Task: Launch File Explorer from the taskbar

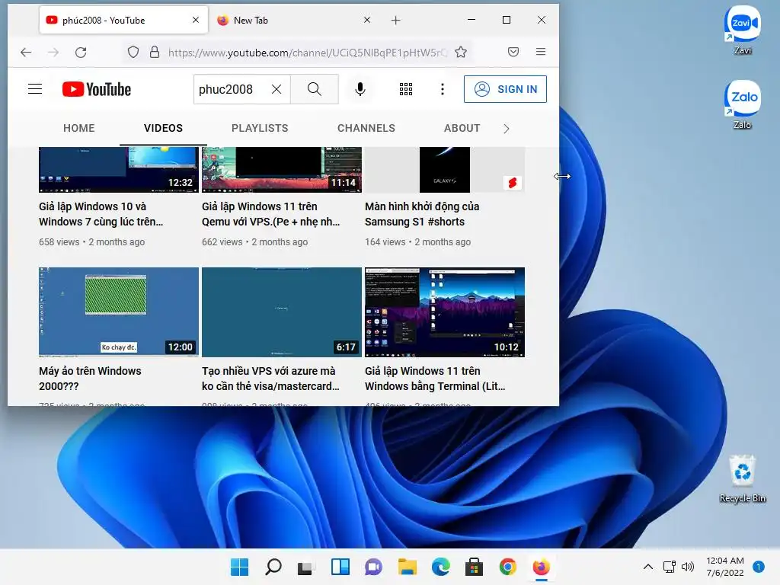Action: point(407,567)
